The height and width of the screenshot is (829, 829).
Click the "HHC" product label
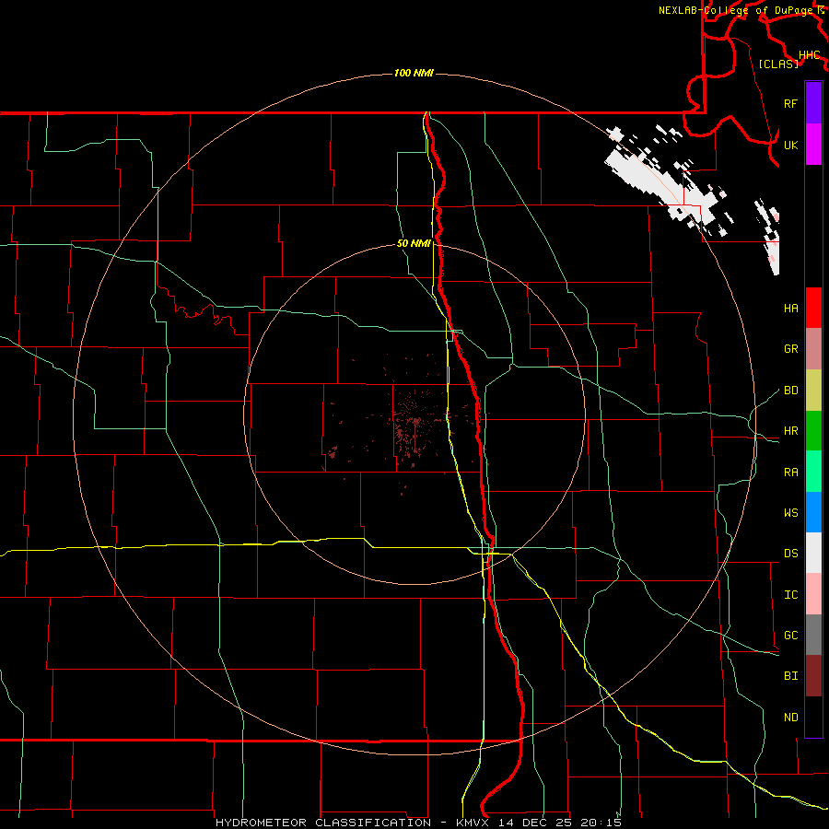point(809,55)
